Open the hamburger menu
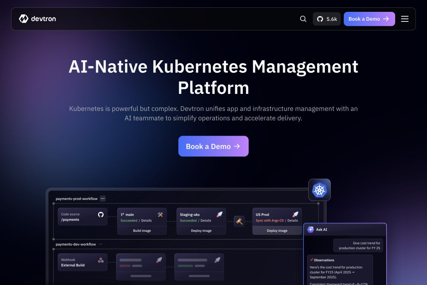The image size is (427, 285). pos(405,19)
